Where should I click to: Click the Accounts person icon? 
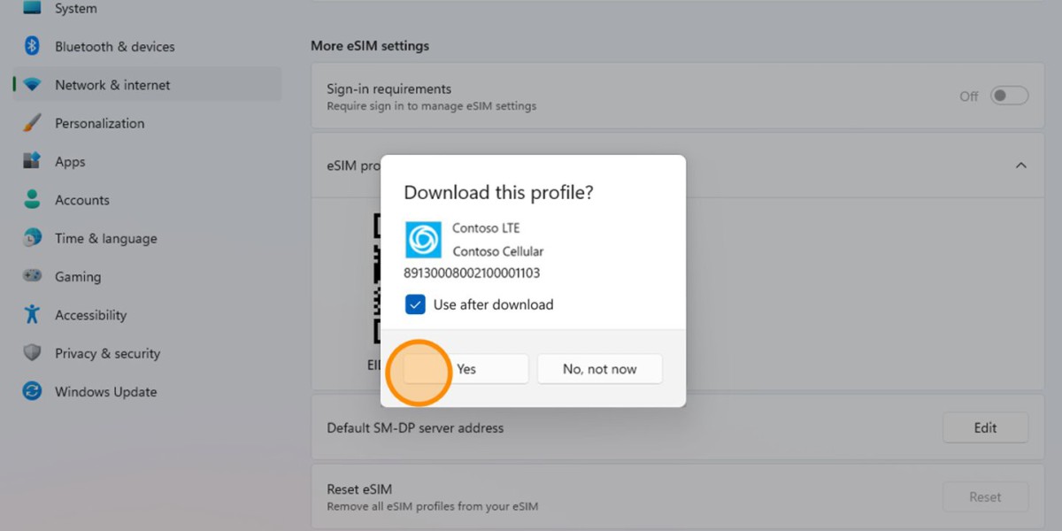coord(33,200)
